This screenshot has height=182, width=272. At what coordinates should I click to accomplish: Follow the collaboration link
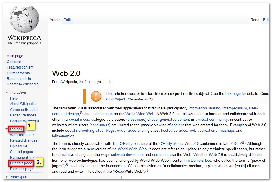pos(102,114)
